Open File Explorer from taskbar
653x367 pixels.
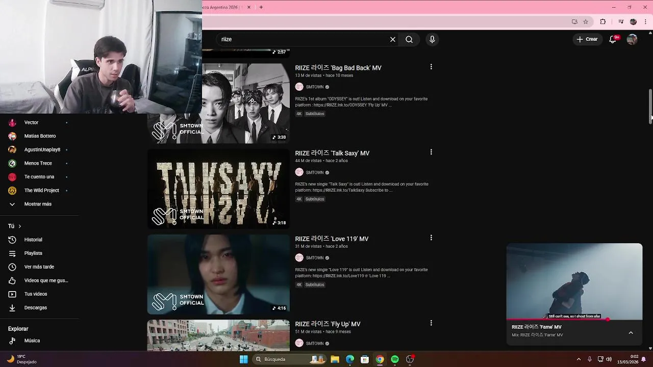(x=335, y=359)
